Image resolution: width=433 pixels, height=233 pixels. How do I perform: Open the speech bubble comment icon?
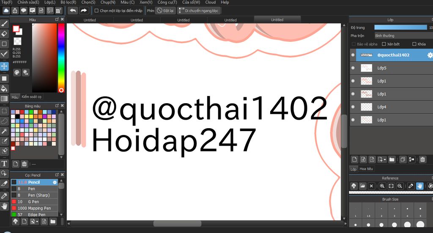(x=24, y=11)
